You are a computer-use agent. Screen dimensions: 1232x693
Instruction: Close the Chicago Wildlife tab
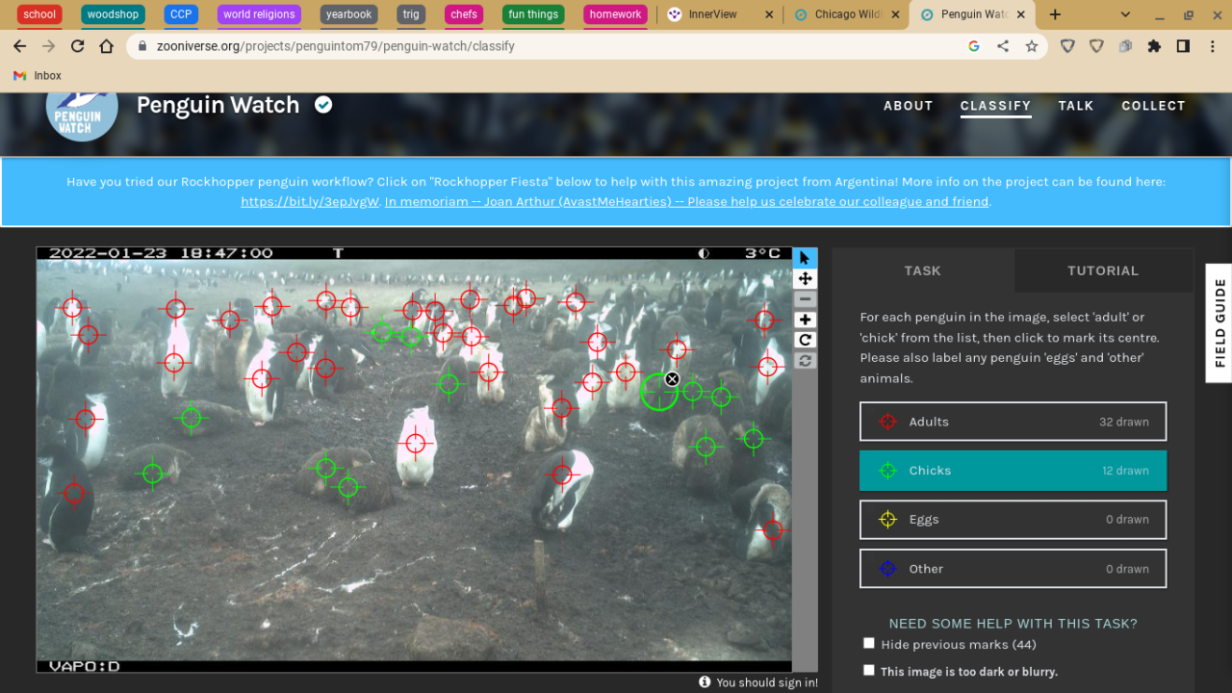(x=895, y=14)
